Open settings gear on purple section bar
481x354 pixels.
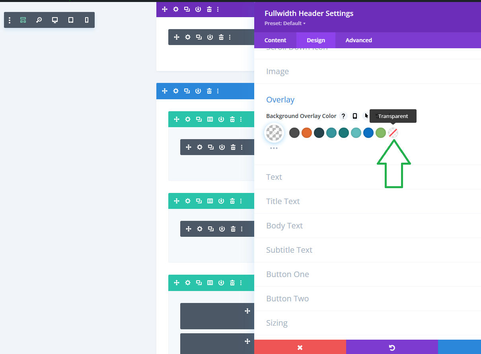[176, 9]
